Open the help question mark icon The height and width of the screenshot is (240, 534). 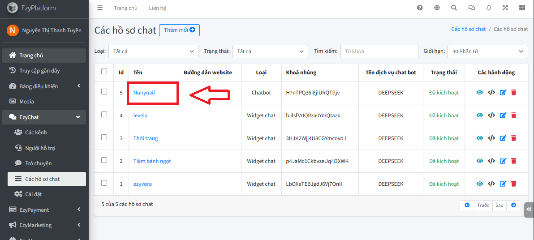pyautogui.click(x=420, y=8)
